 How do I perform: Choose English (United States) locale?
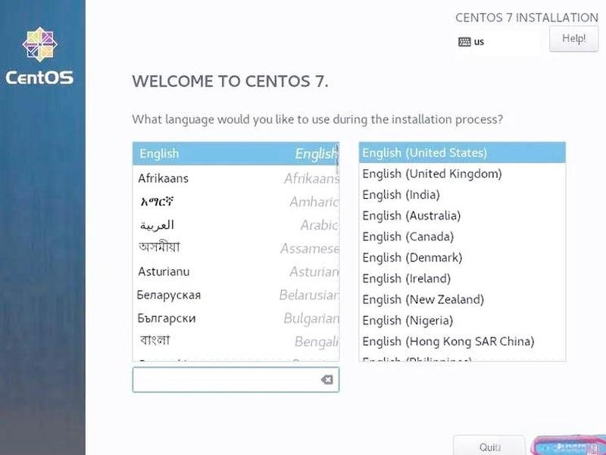pyautogui.click(x=462, y=152)
